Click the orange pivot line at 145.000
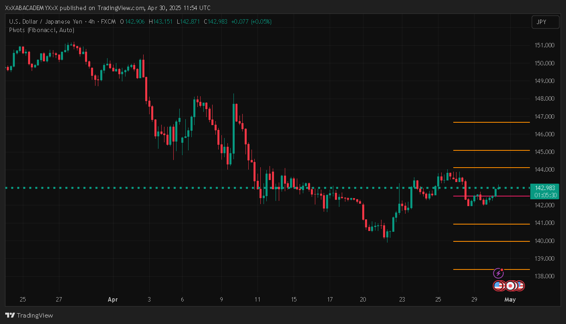This screenshot has height=324, width=566. (x=491, y=150)
